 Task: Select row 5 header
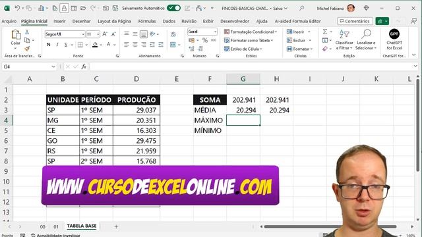[6, 130]
